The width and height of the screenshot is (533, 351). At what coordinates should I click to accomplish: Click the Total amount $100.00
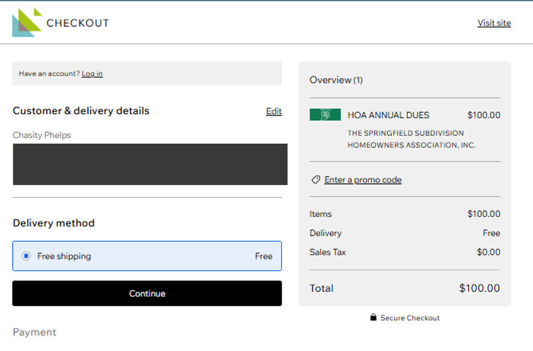[479, 288]
